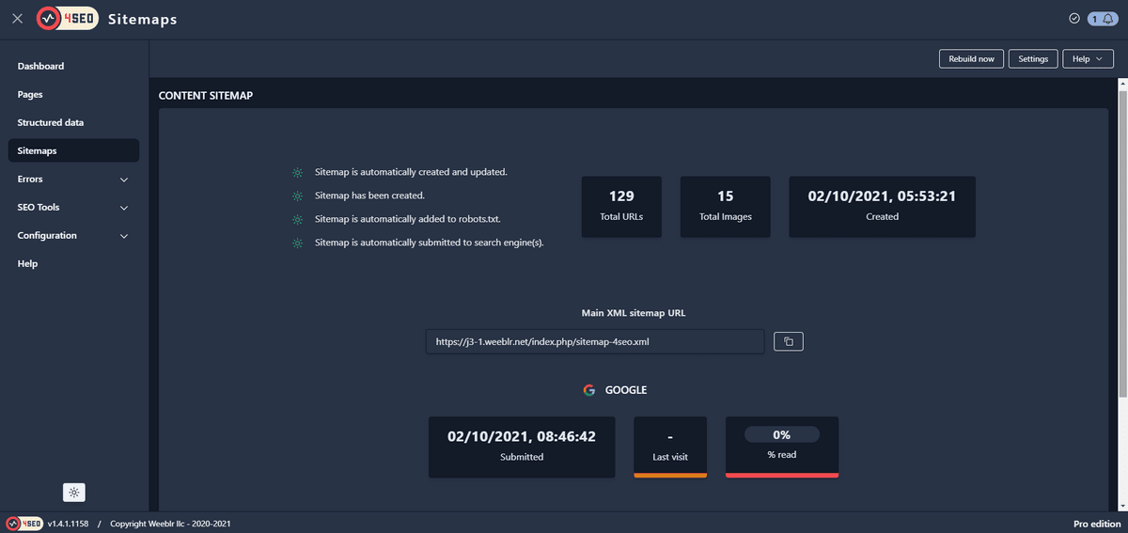
Task: Expand the Configuration submenu chevron
Action: coord(124,236)
